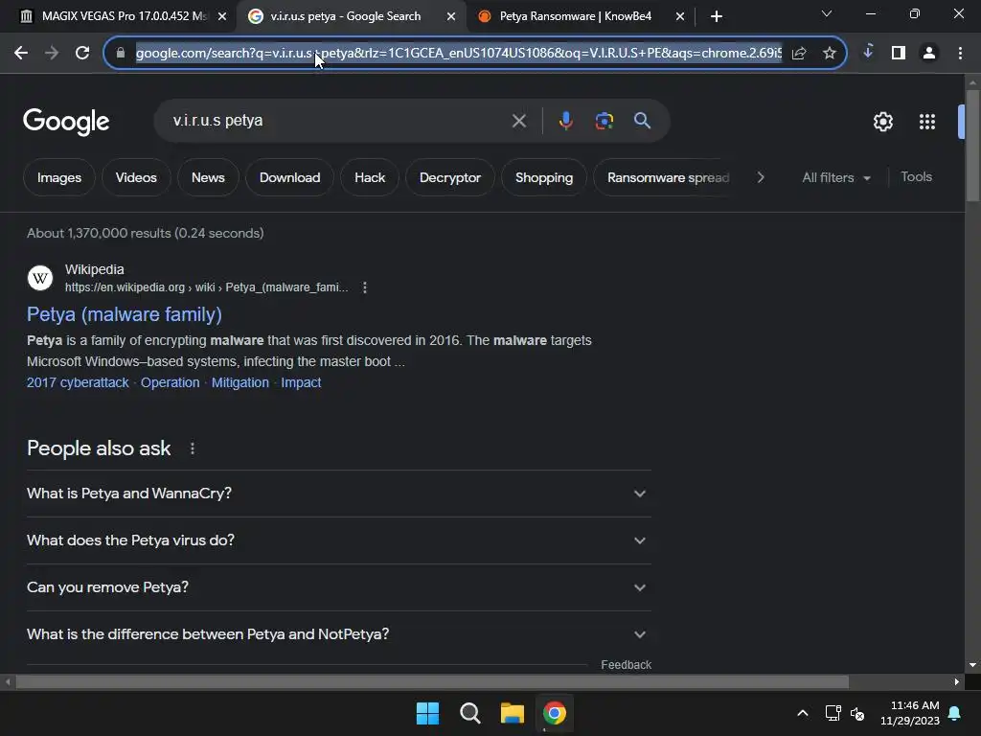The image size is (981, 736).
Task: Open a new browser tab
Action: click(717, 17)
